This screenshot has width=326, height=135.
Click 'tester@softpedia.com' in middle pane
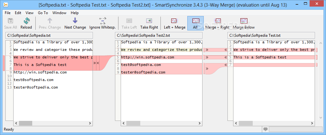[x=143, y=72]
